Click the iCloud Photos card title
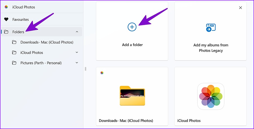 tap(189, 121)
